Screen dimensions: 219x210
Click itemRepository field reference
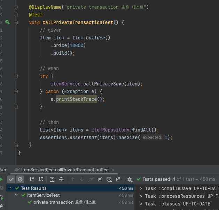(x=110, y=130)
